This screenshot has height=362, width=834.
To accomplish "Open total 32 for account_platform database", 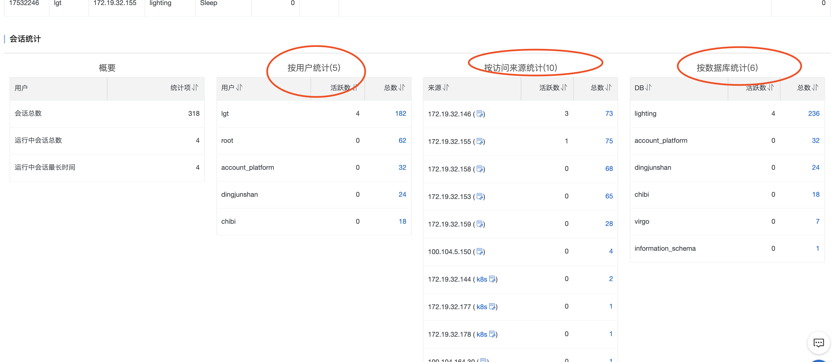I will click(815, 141).
